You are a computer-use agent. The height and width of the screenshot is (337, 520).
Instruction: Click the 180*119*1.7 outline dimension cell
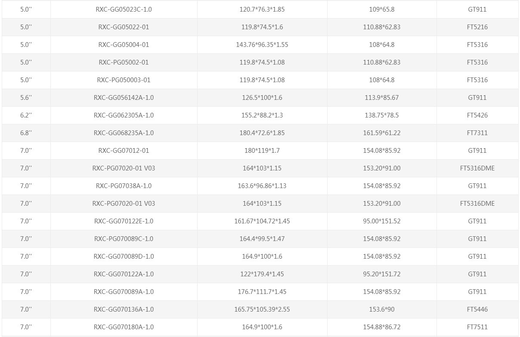pos(262,151)
